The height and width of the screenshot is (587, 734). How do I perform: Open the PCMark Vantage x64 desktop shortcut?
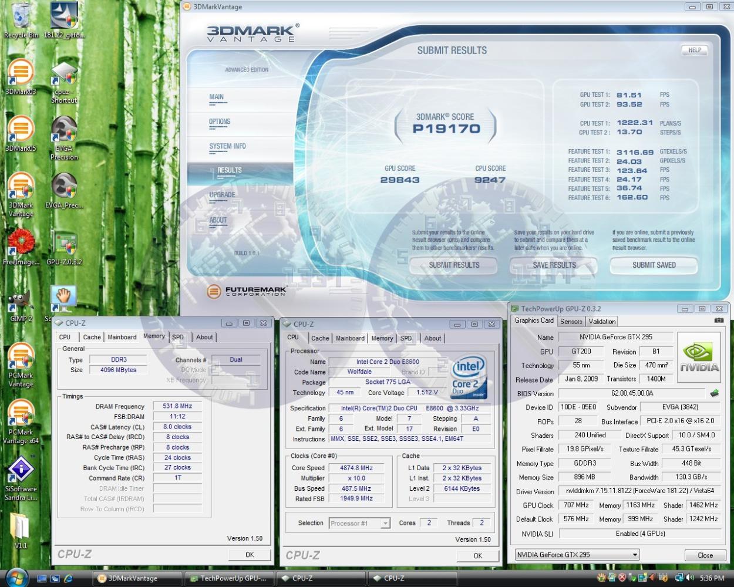[21, 422]
